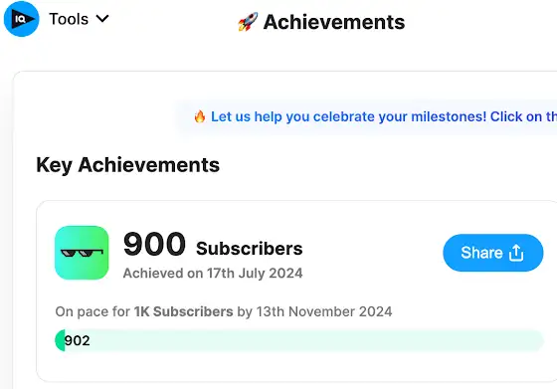Click the upload arrow icon in Share
This screenshot has width=557, height=389.
point(516,253)
